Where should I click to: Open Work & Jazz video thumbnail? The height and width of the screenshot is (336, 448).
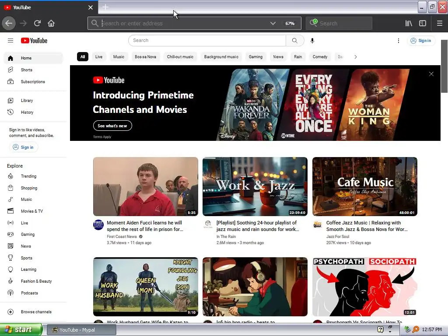pos(255,186)
